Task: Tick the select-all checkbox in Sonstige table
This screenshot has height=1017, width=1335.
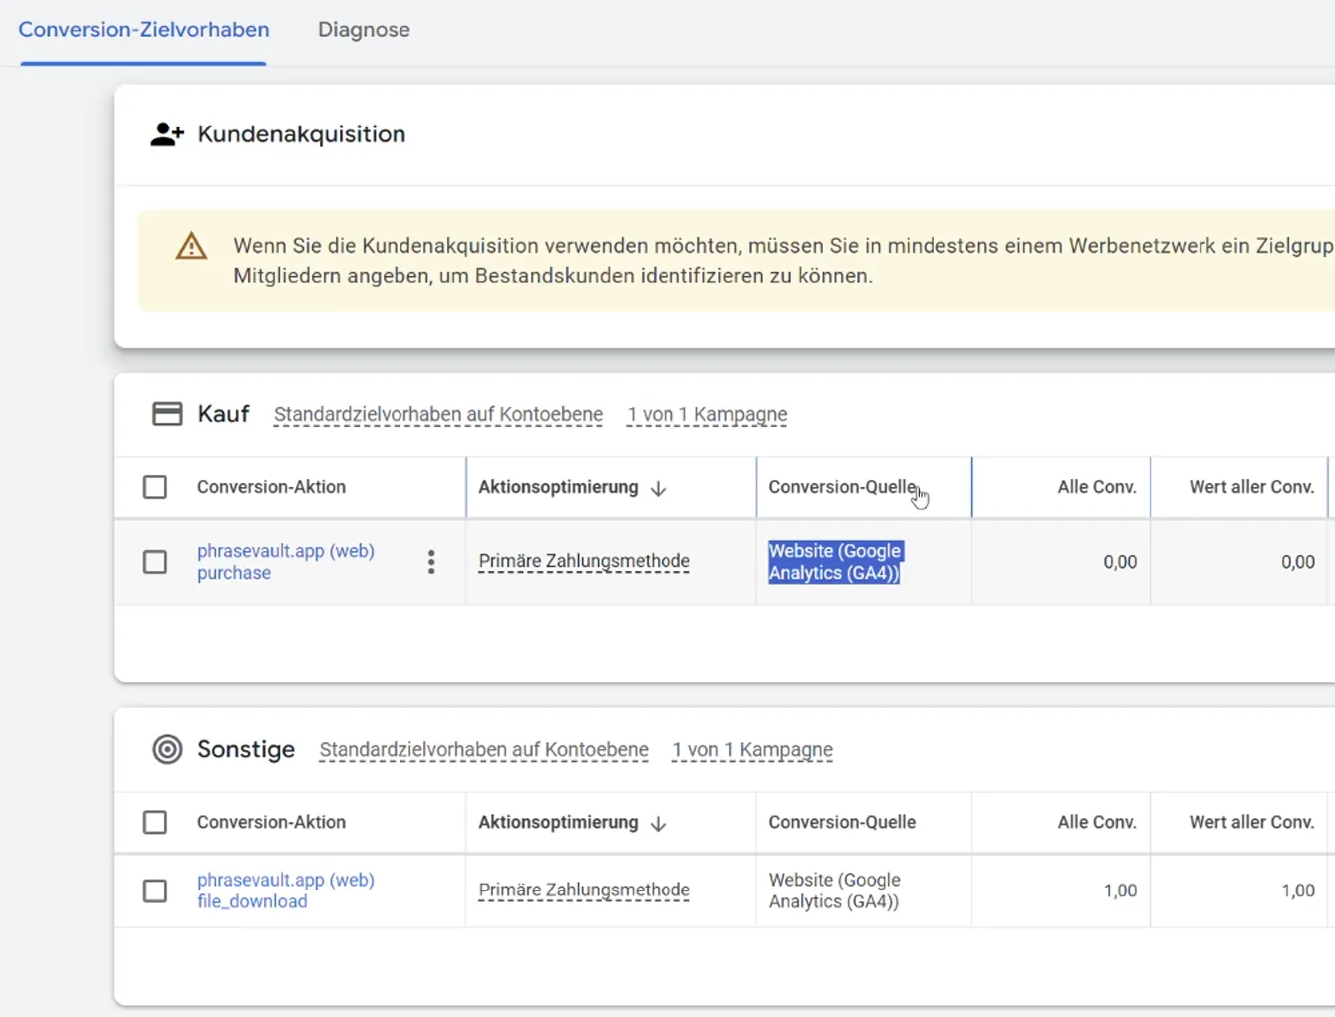Action: 155,822
